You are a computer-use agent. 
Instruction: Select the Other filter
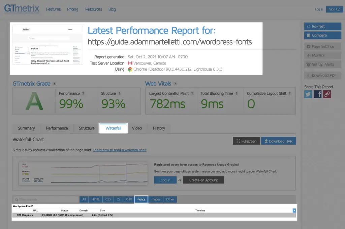(x=170, y=199)
